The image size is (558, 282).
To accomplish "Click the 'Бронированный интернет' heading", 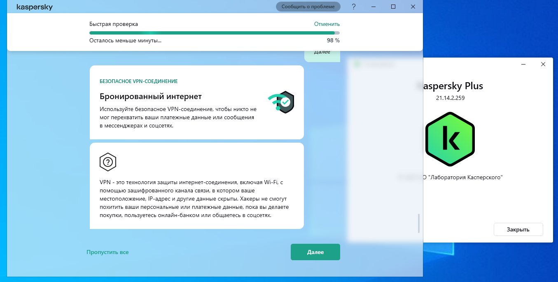I will point(151,97).
